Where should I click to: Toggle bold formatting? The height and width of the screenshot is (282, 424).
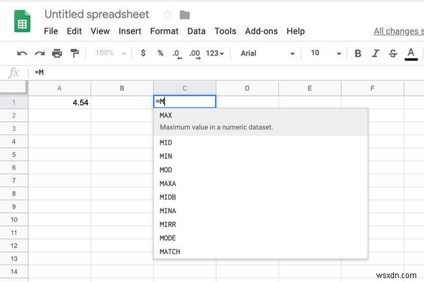pos(357,53)
